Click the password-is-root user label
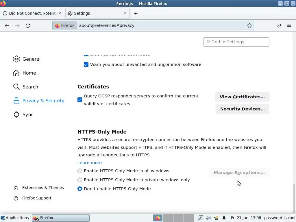The width and height of the screenshot is (296, 222). [x=280, y=218]
